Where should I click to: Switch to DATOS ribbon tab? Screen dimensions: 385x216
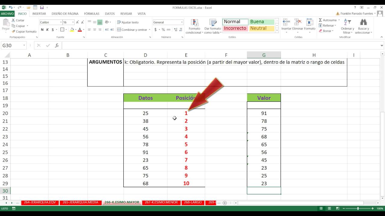tap(110, 13)
